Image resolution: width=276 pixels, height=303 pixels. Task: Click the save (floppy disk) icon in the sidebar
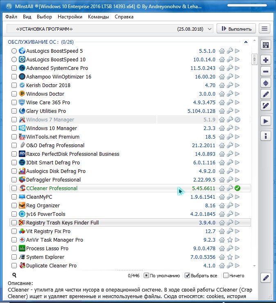point(265,45)
